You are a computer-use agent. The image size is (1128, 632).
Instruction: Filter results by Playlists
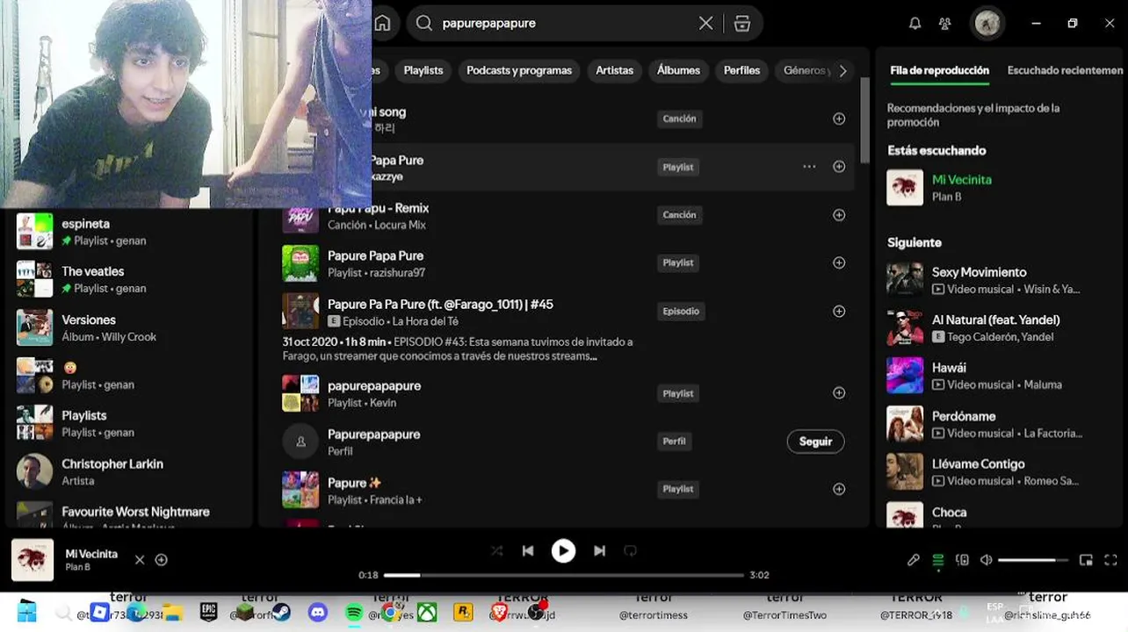point(423,70)
